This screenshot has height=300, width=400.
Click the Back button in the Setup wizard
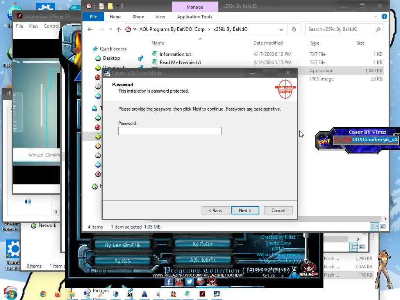(x=216, y=211)
